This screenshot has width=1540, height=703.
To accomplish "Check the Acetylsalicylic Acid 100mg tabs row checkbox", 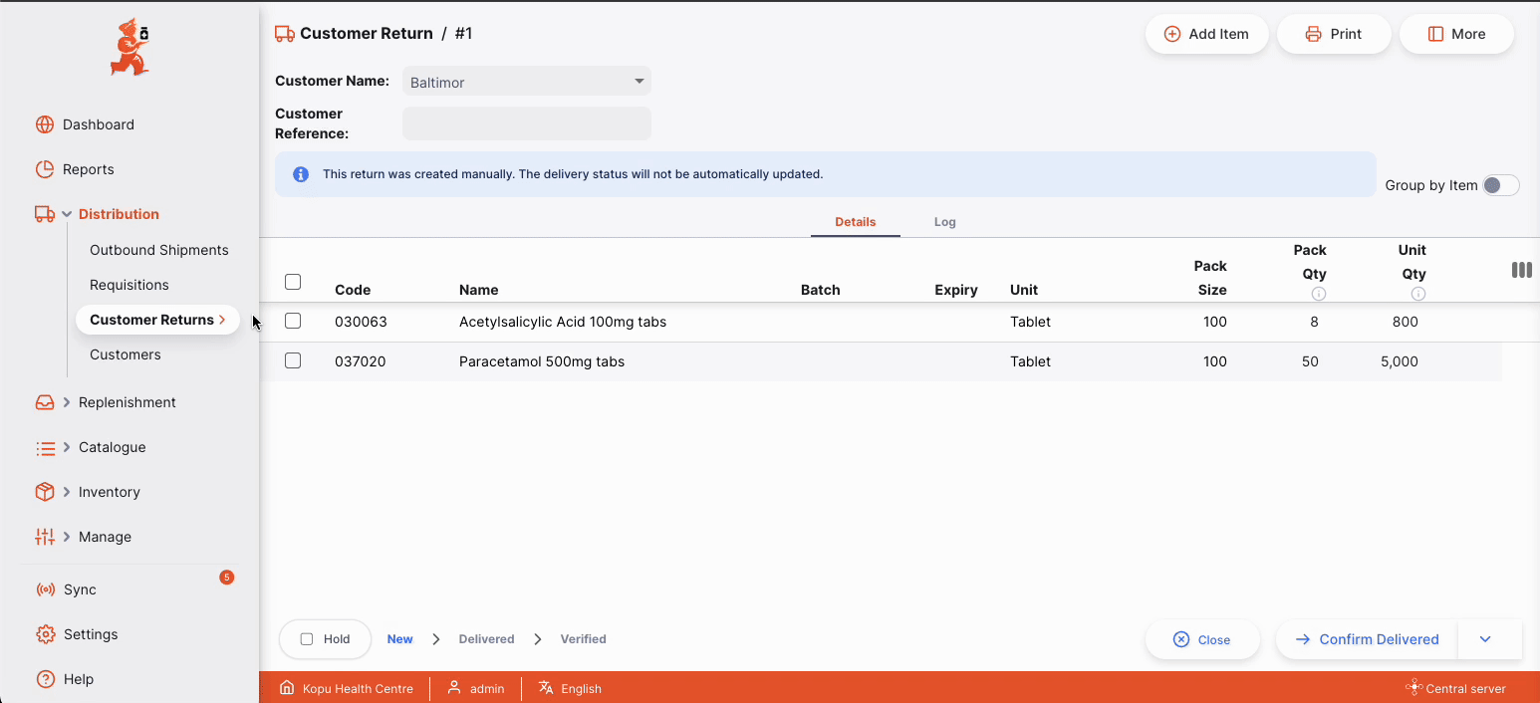I will pos(293,321).
